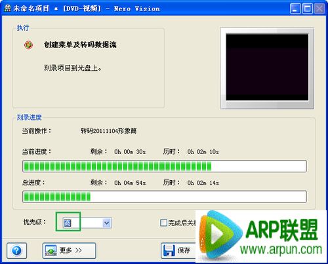Click the 总进度 label
Image resolution: width=328 pixels, height=264 pixels.
click(33, 182)
